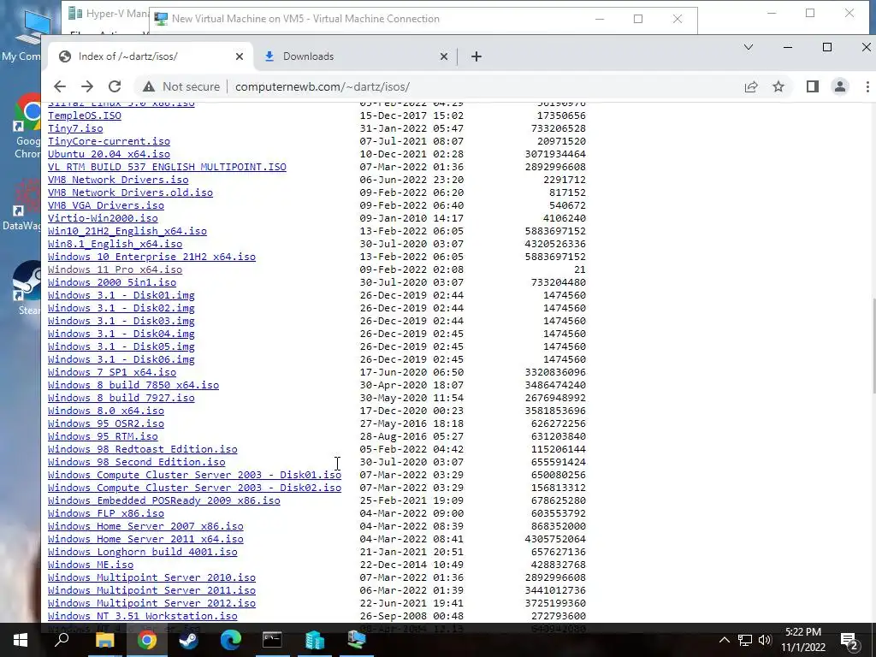Open taskbar search
Image resolution: width=876 pixels, height=657 pixels.
62,640
